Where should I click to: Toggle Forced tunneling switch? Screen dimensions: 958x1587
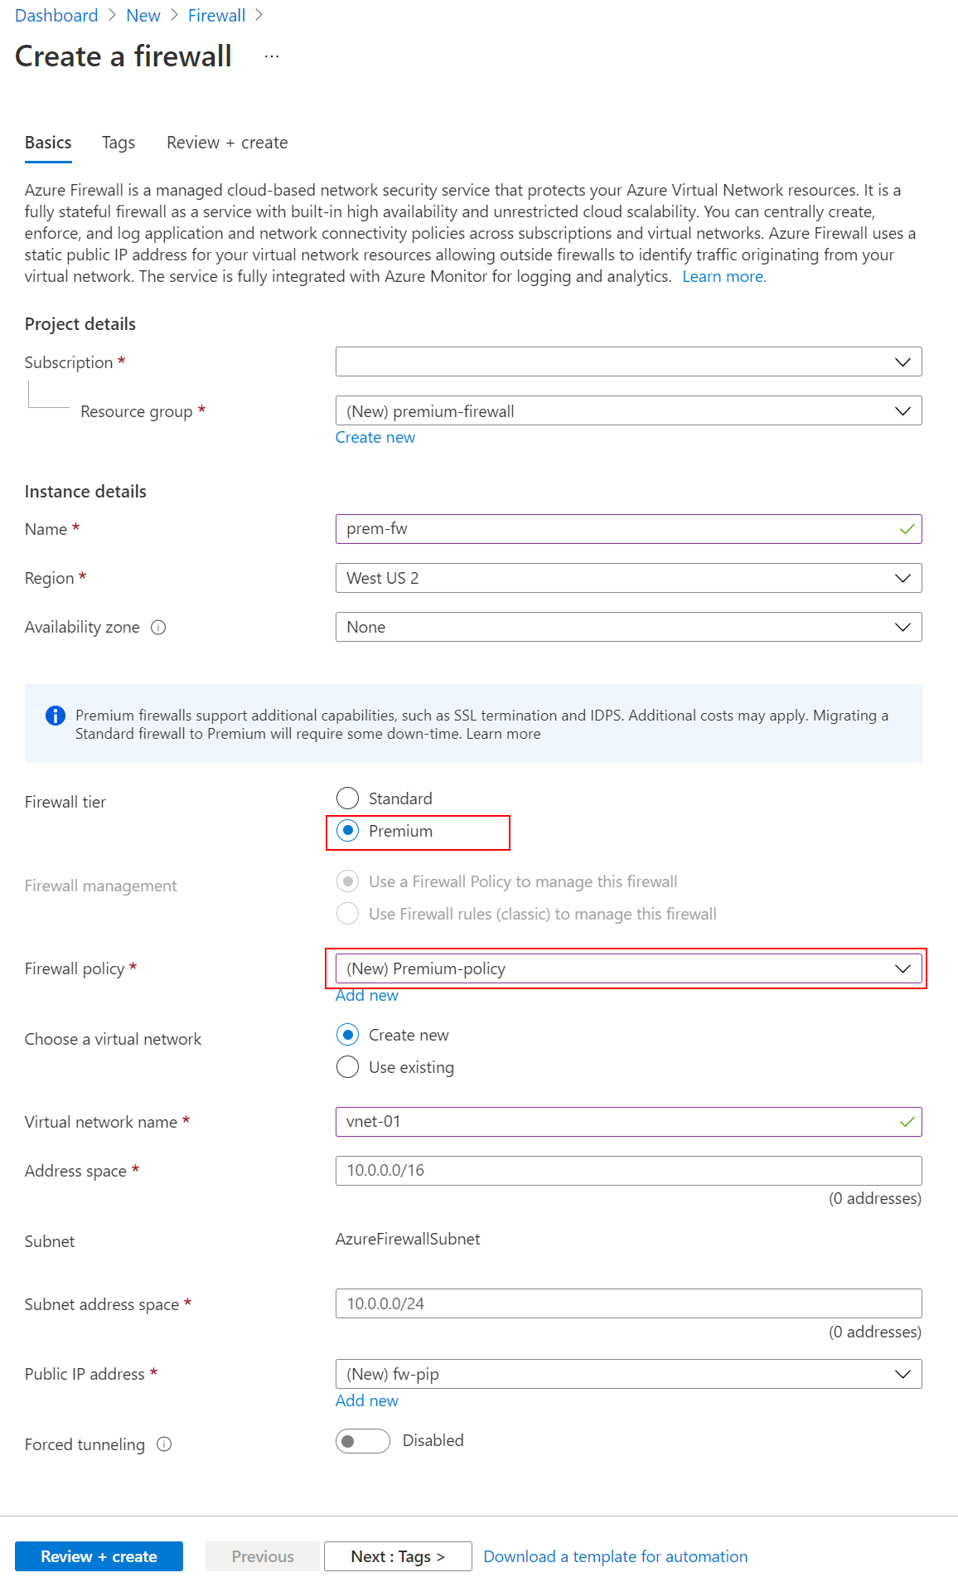pyautogui.click(x=363, y=1441)
